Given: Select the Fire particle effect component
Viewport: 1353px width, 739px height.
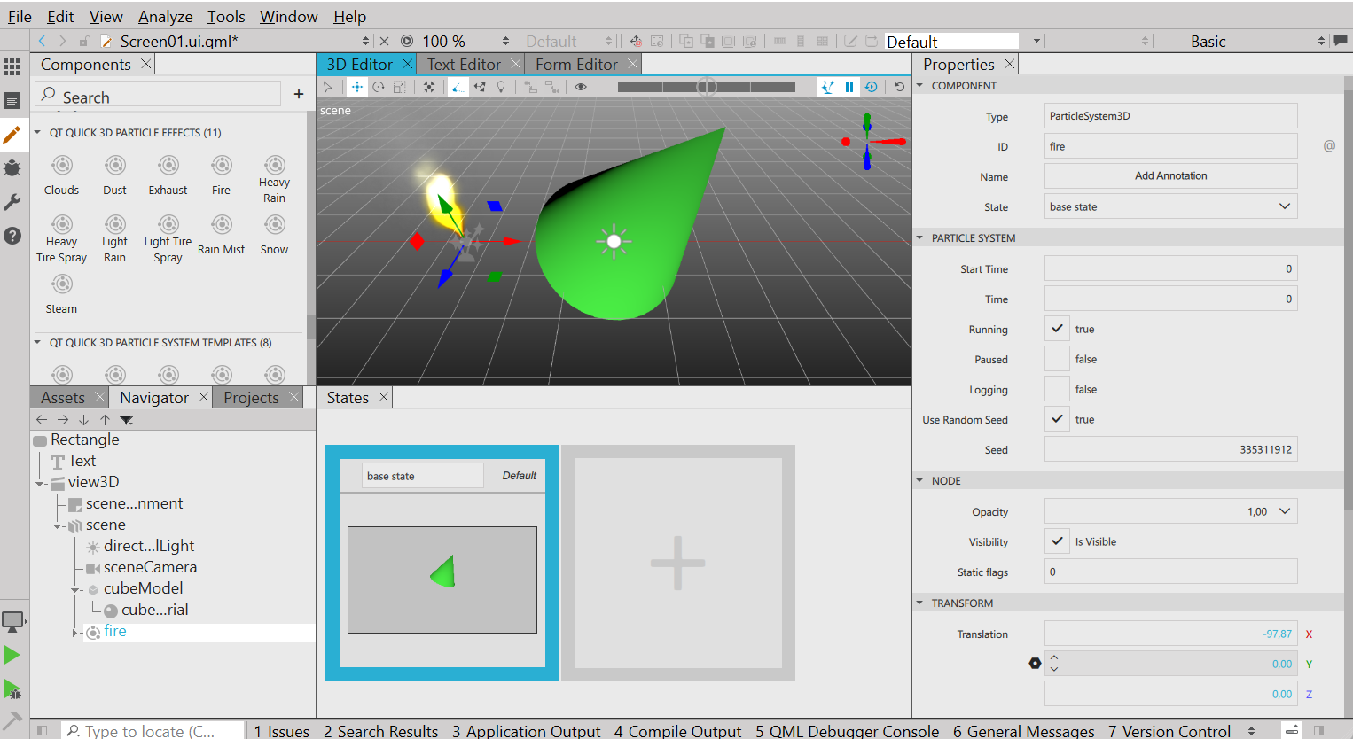Looking at the screenshot, I should click(221, 175).
